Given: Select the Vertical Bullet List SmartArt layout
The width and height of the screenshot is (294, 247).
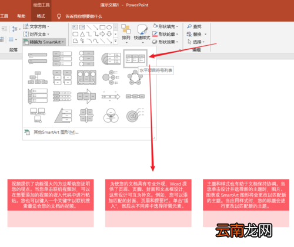Looking at the screenshot, I should (x=38, y=58).
